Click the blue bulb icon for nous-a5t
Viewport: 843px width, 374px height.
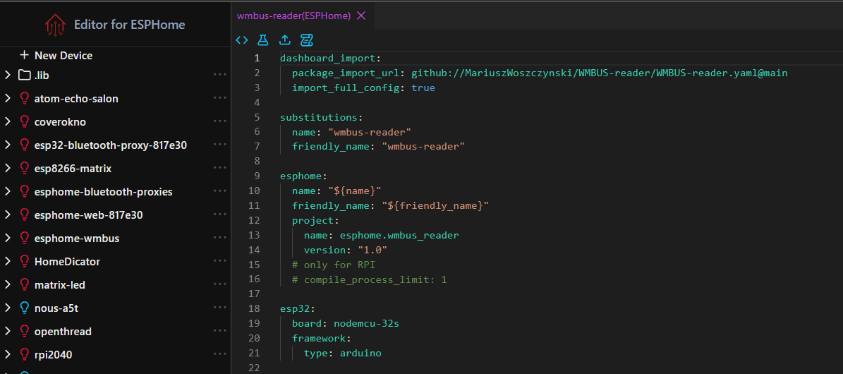[25, 308]
